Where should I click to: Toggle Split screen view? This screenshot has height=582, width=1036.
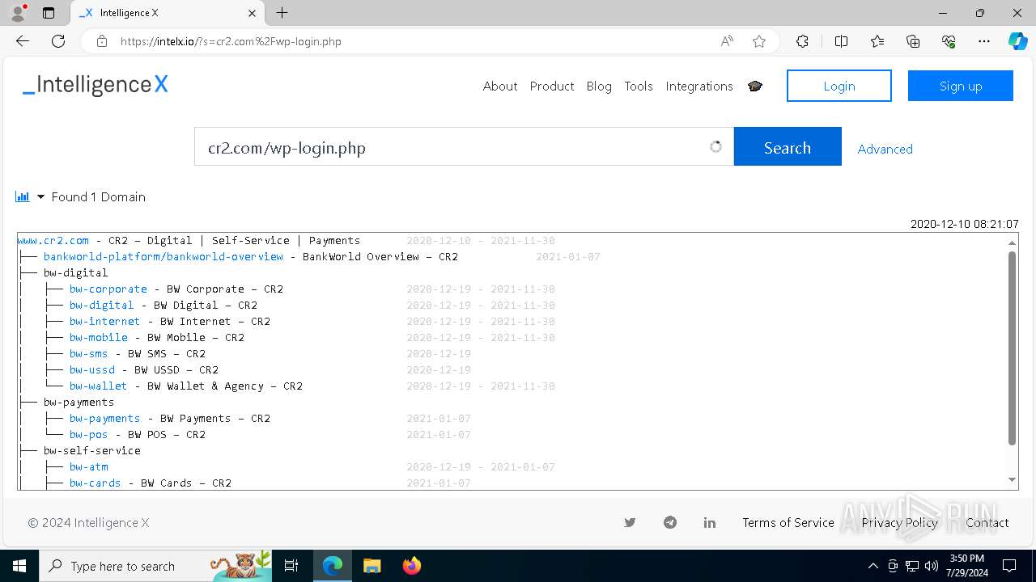(841, 41)
